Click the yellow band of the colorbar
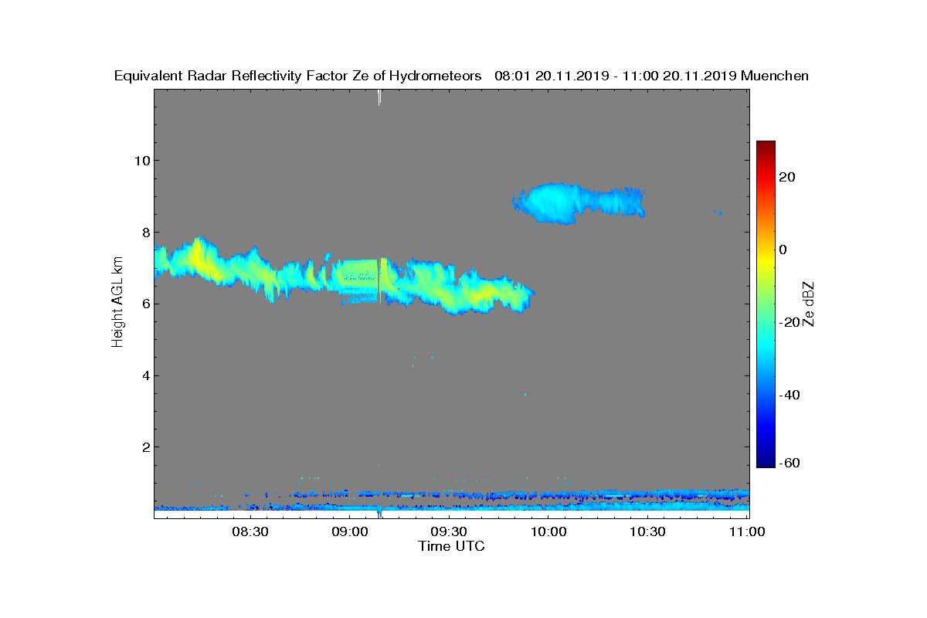927x618 pixels. [x=766, y=259]
